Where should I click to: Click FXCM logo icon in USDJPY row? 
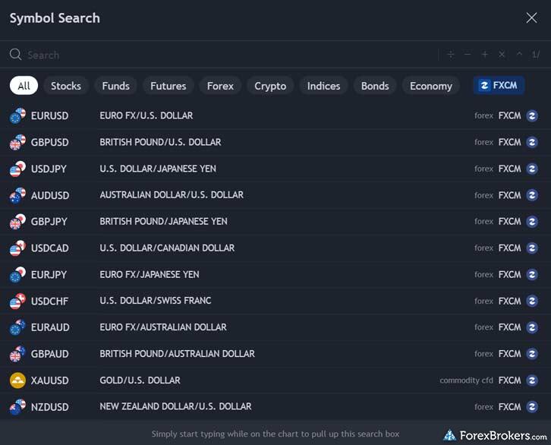(x=532, y=169)
